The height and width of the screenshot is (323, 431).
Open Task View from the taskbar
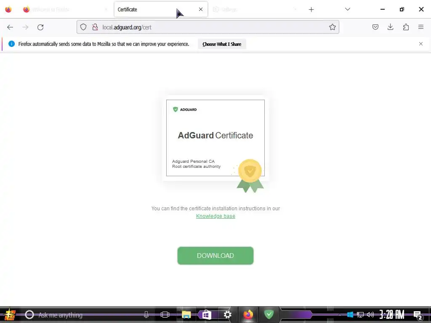165,315
